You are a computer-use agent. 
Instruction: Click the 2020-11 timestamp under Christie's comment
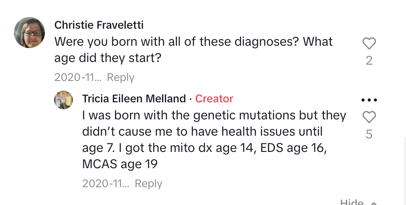pyautogui.click(x=78, y=77)
